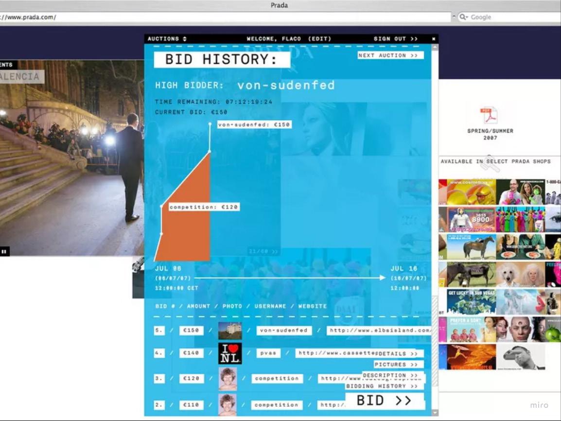Select the pvas username in bid 4

tap(268, 353)
